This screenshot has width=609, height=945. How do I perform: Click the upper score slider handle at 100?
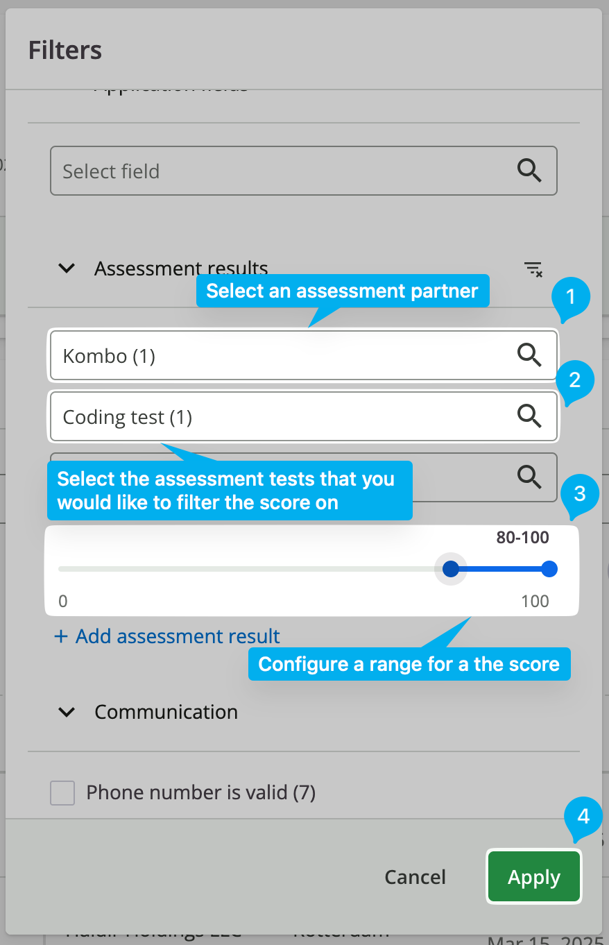pyautogui.click(x=549, y=570)
